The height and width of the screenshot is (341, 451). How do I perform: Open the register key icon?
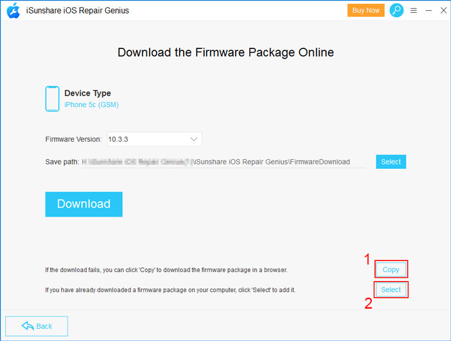(396, 10)
